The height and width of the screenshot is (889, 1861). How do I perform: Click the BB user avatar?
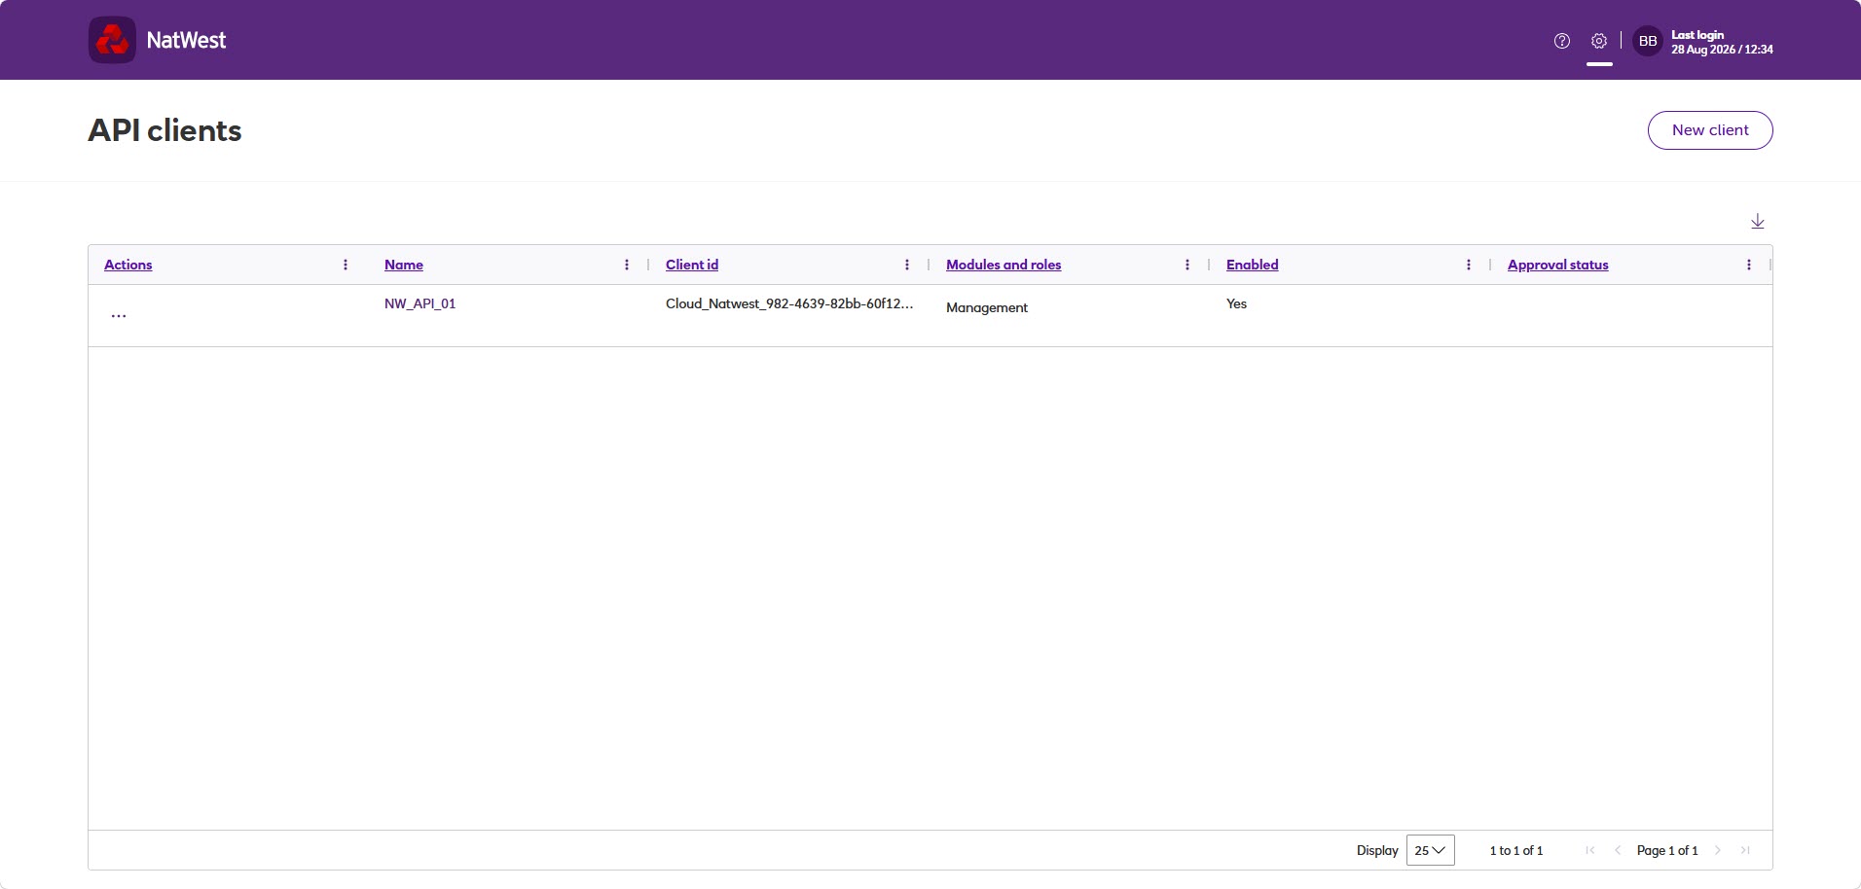click(x=1648, y=41)
